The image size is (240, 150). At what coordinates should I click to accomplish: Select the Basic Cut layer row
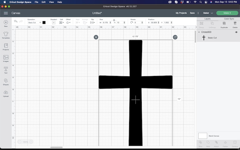click(x=218, y=38)
